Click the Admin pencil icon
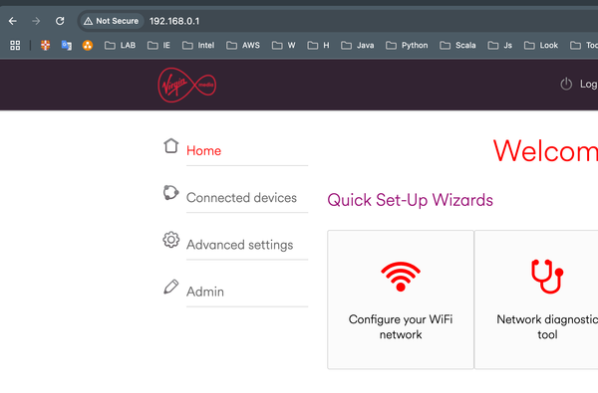Viewport: 598px width, 393px height. (170, 287)
